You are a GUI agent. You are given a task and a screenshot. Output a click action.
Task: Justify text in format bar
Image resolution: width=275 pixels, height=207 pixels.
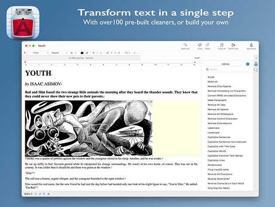point(119,53)
